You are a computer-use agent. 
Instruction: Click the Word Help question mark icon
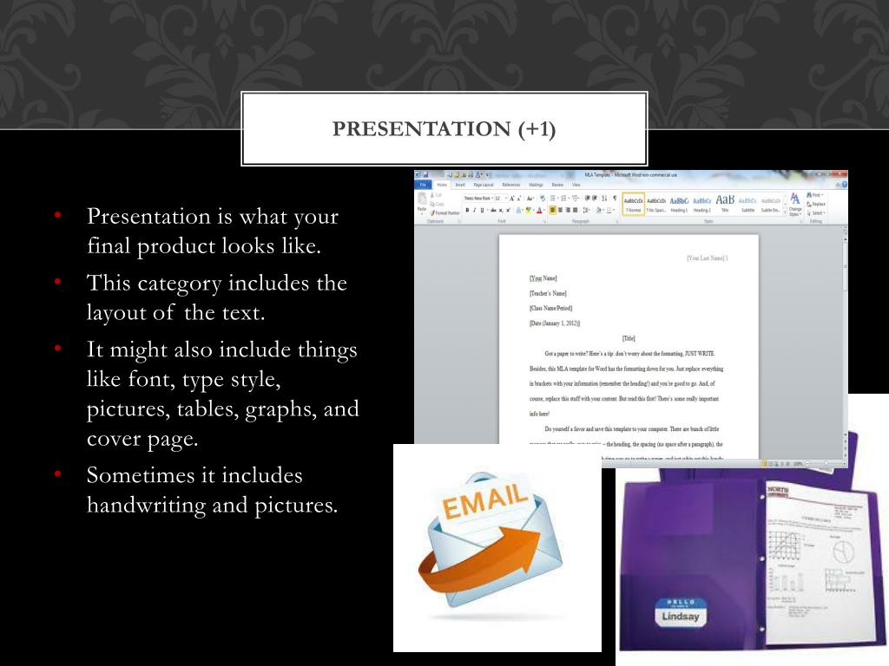(845, 184)
